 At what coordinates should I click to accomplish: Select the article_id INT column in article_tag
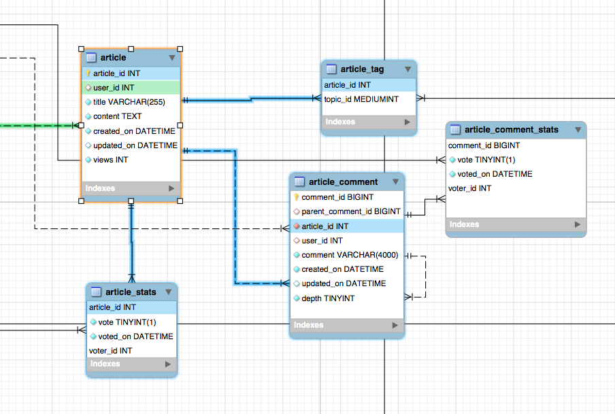369,85
